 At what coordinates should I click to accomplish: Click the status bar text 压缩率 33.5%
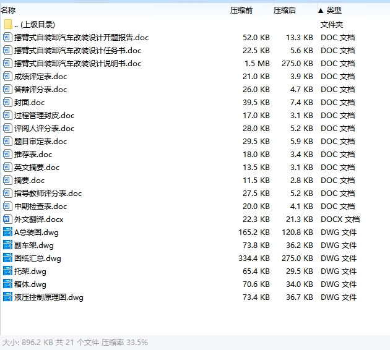coord(124,343)
